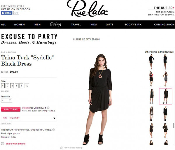Screen dimensions: 175x150
Task: Open the size chart link
Action: point(5,91)
